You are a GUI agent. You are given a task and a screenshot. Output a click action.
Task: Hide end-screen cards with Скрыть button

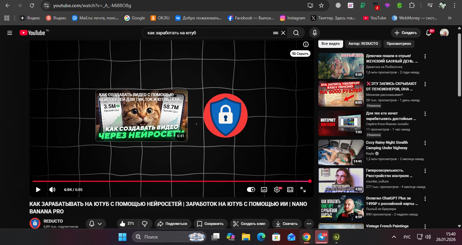pyautogui.click(x=300, y=53)
